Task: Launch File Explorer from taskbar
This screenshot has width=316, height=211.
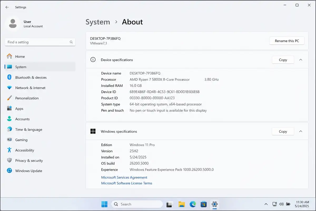Action: tap(181, 204)
